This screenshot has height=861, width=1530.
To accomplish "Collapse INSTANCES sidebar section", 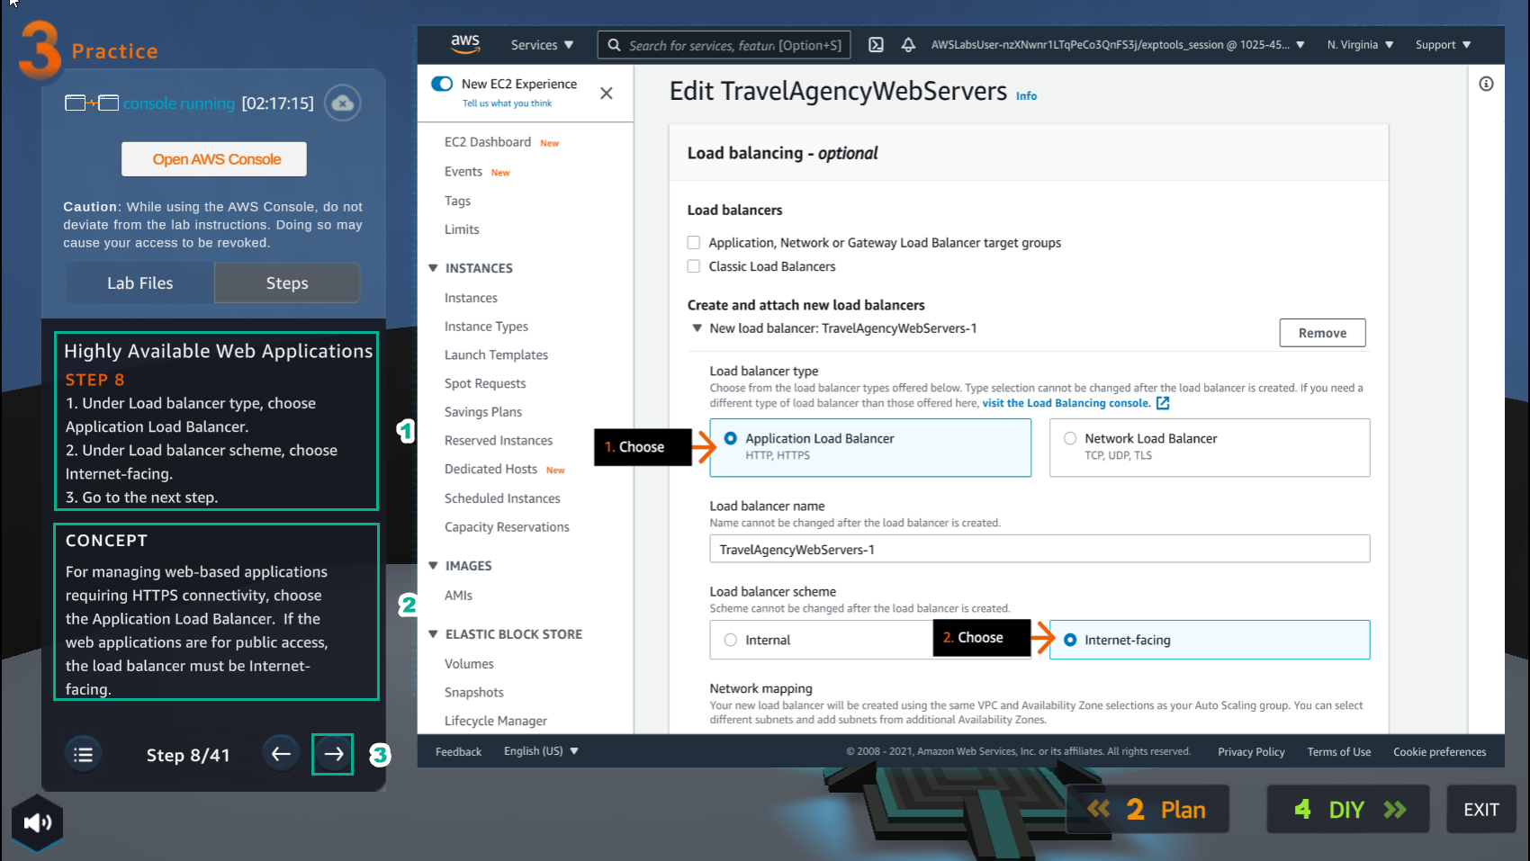I will coord(433,268).
